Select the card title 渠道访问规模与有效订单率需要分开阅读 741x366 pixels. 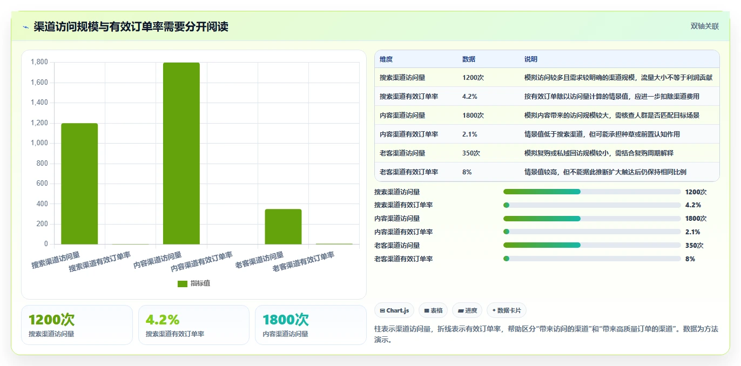131,26
